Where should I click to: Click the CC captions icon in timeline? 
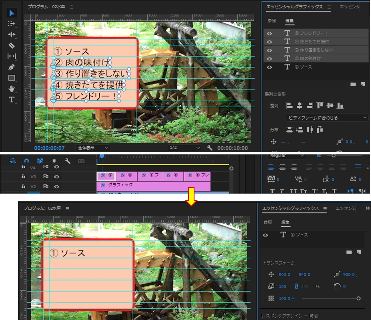(81, 161)
